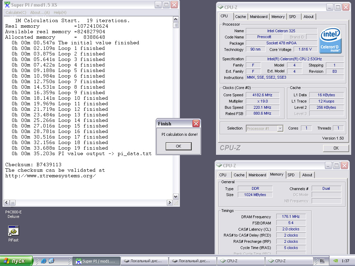This screenshot has width=355, height=266.
Task: Click the P4C800-E Deluxe desktop label
Action: coord(14,214)
